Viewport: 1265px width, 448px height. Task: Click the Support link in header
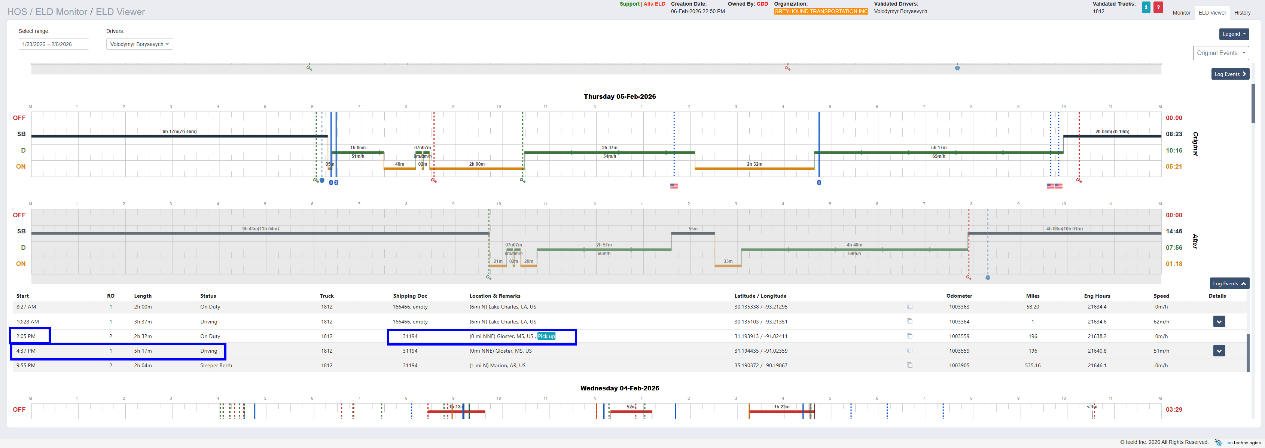click(629, 4)
